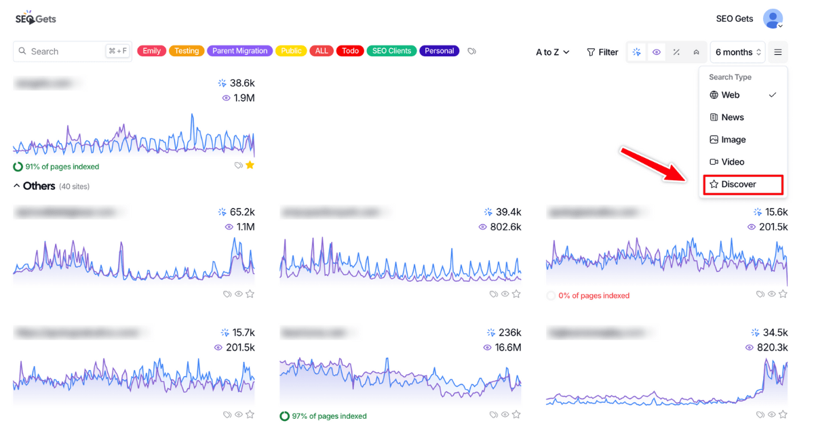Toggle the impressions eye icon
Image resolution: width=814 pixels, height=427 pixels.
point(656,52)
